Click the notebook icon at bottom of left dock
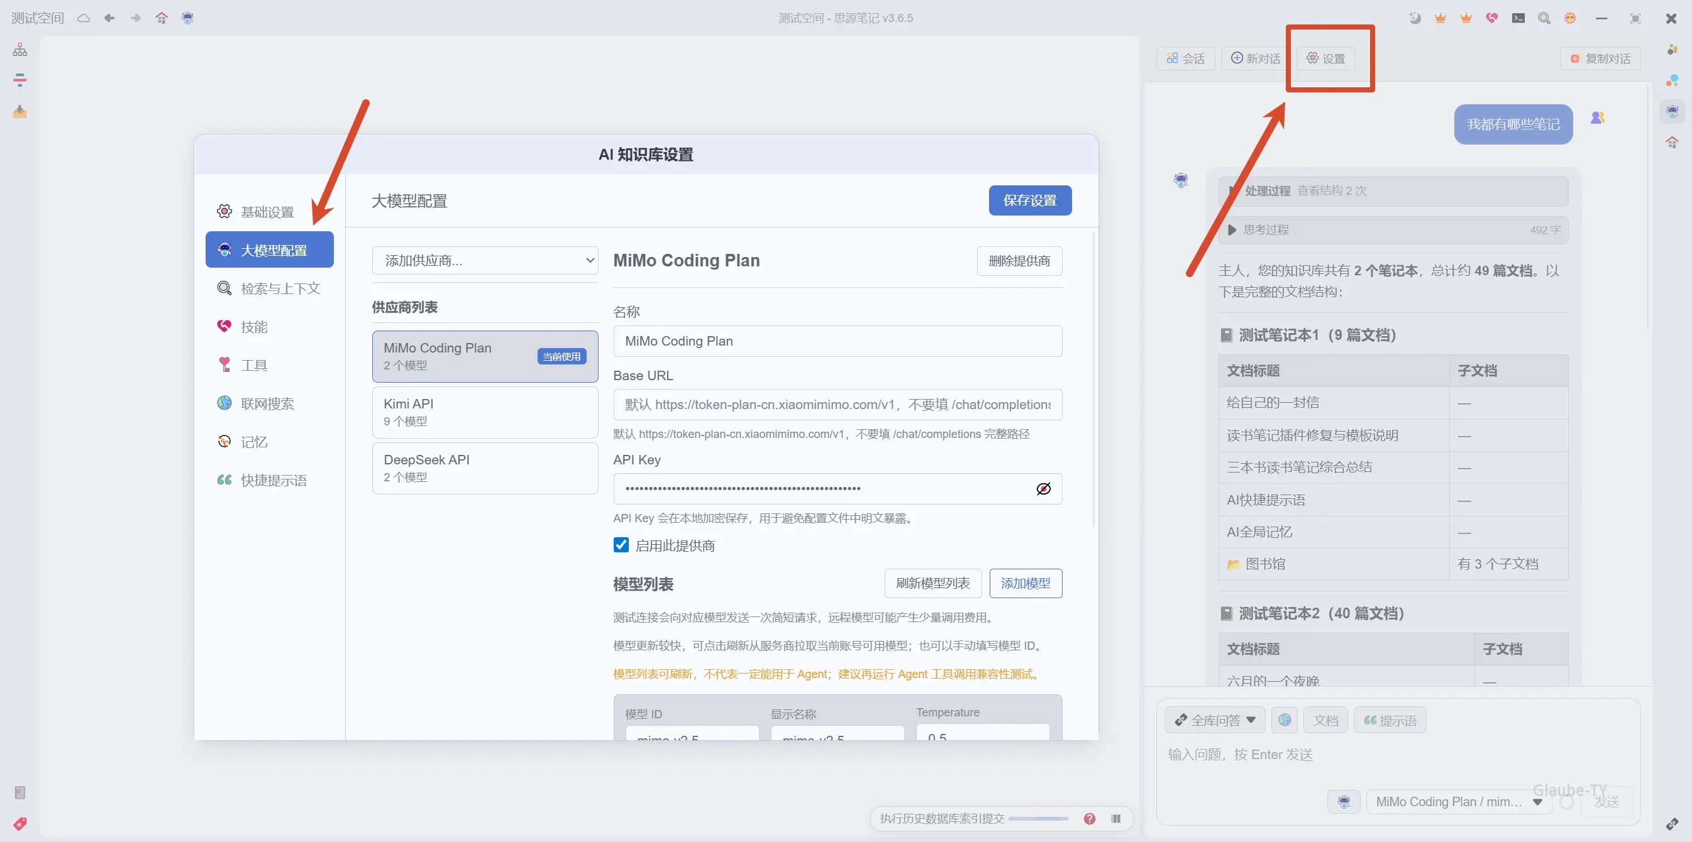 click(x=19, y=793)
